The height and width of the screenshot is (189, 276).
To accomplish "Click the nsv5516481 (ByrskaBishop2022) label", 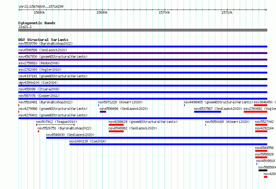I will coord(46,102).
